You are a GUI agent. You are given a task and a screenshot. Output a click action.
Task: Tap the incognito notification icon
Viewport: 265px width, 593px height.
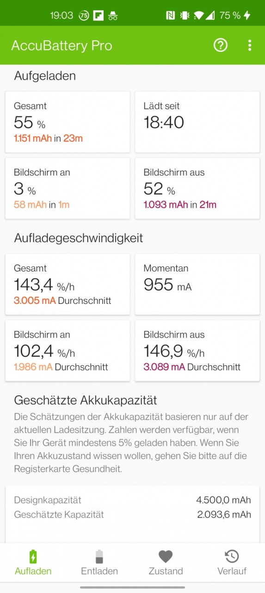click(x=113, y=15)
